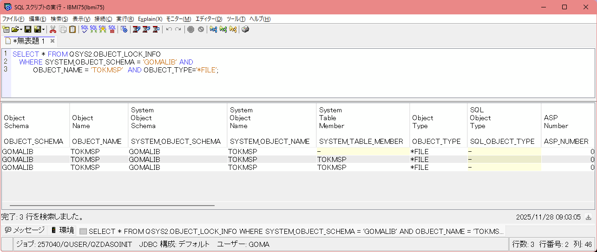Open the ツール(T) menu

click(236, 19)
